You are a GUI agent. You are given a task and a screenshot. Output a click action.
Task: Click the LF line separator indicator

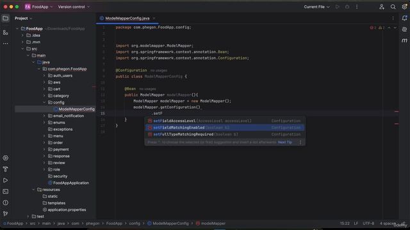click(x=356, y=224)
